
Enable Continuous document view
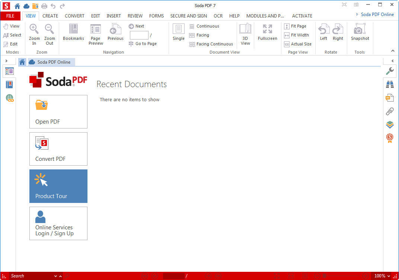pyautogui.click(x=204, y=26)
